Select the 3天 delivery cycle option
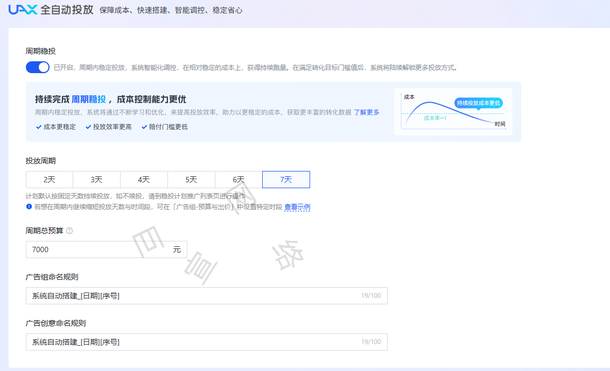 [96, 180]
